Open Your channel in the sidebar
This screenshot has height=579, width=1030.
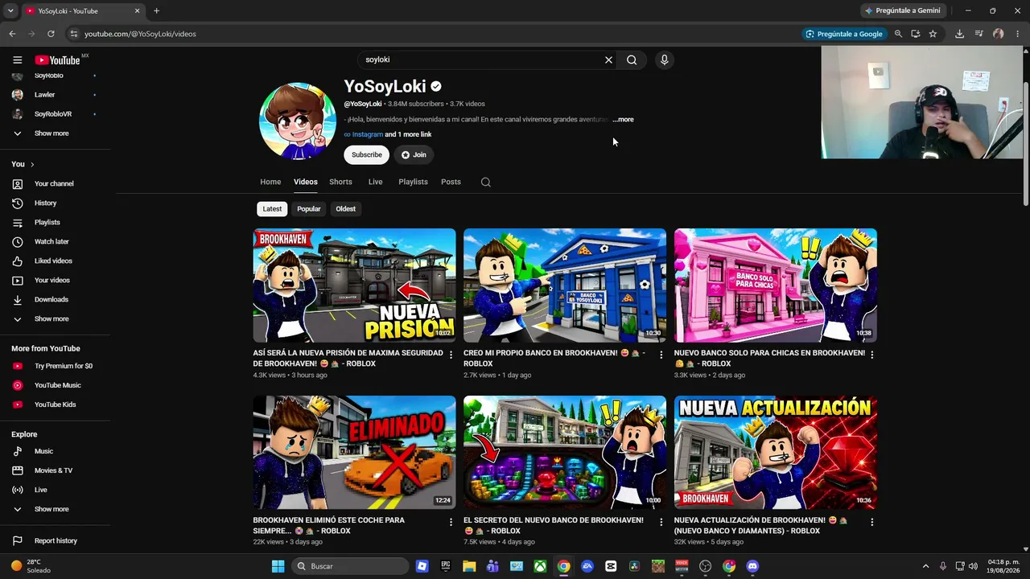(x=56, y=183)
